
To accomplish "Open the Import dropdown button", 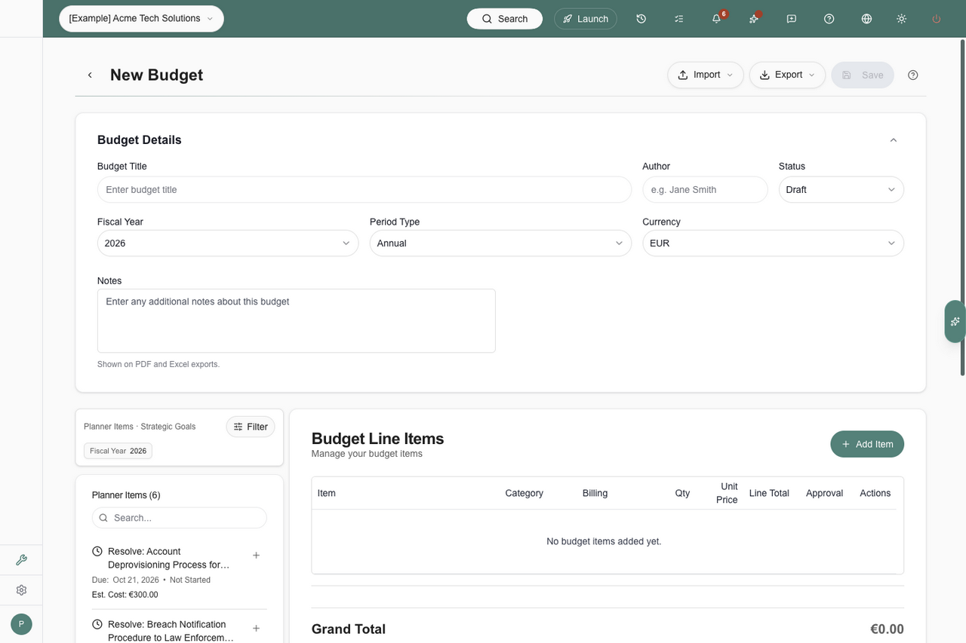I will pyautogui.click(x=706, y=75).
